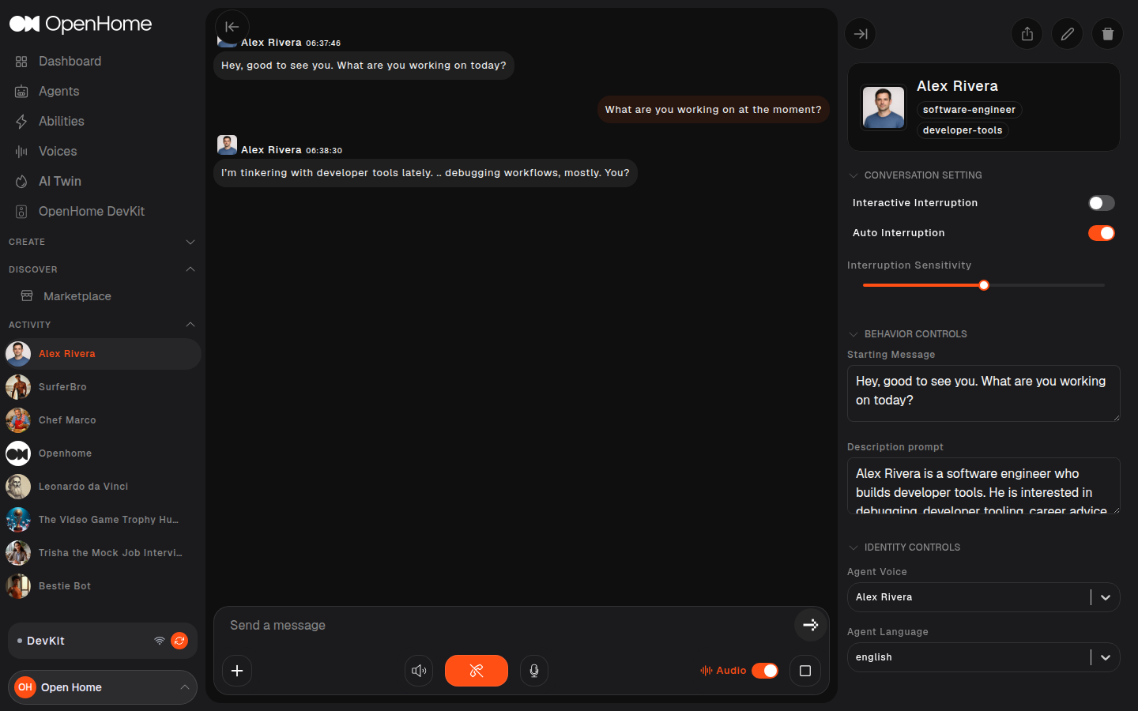
Task: Click Alex Rivera profile photo in panel
Action: click(884, 107)
